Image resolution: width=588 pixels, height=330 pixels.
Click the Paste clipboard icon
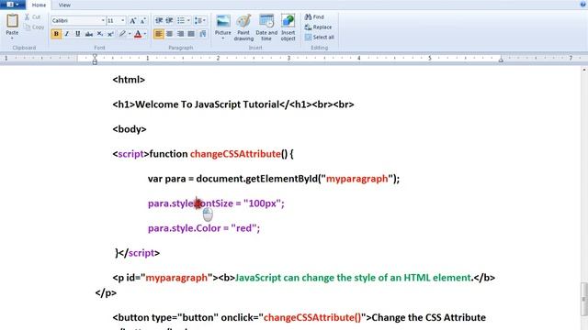click(12, 21)
